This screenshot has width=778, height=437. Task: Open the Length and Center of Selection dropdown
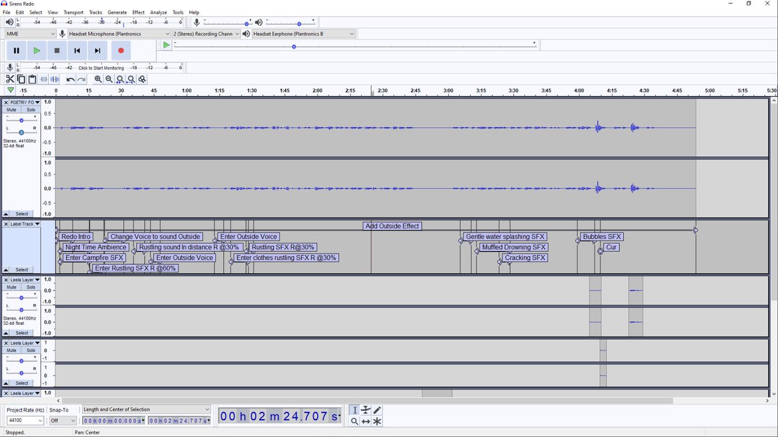[x=147, y=410]
